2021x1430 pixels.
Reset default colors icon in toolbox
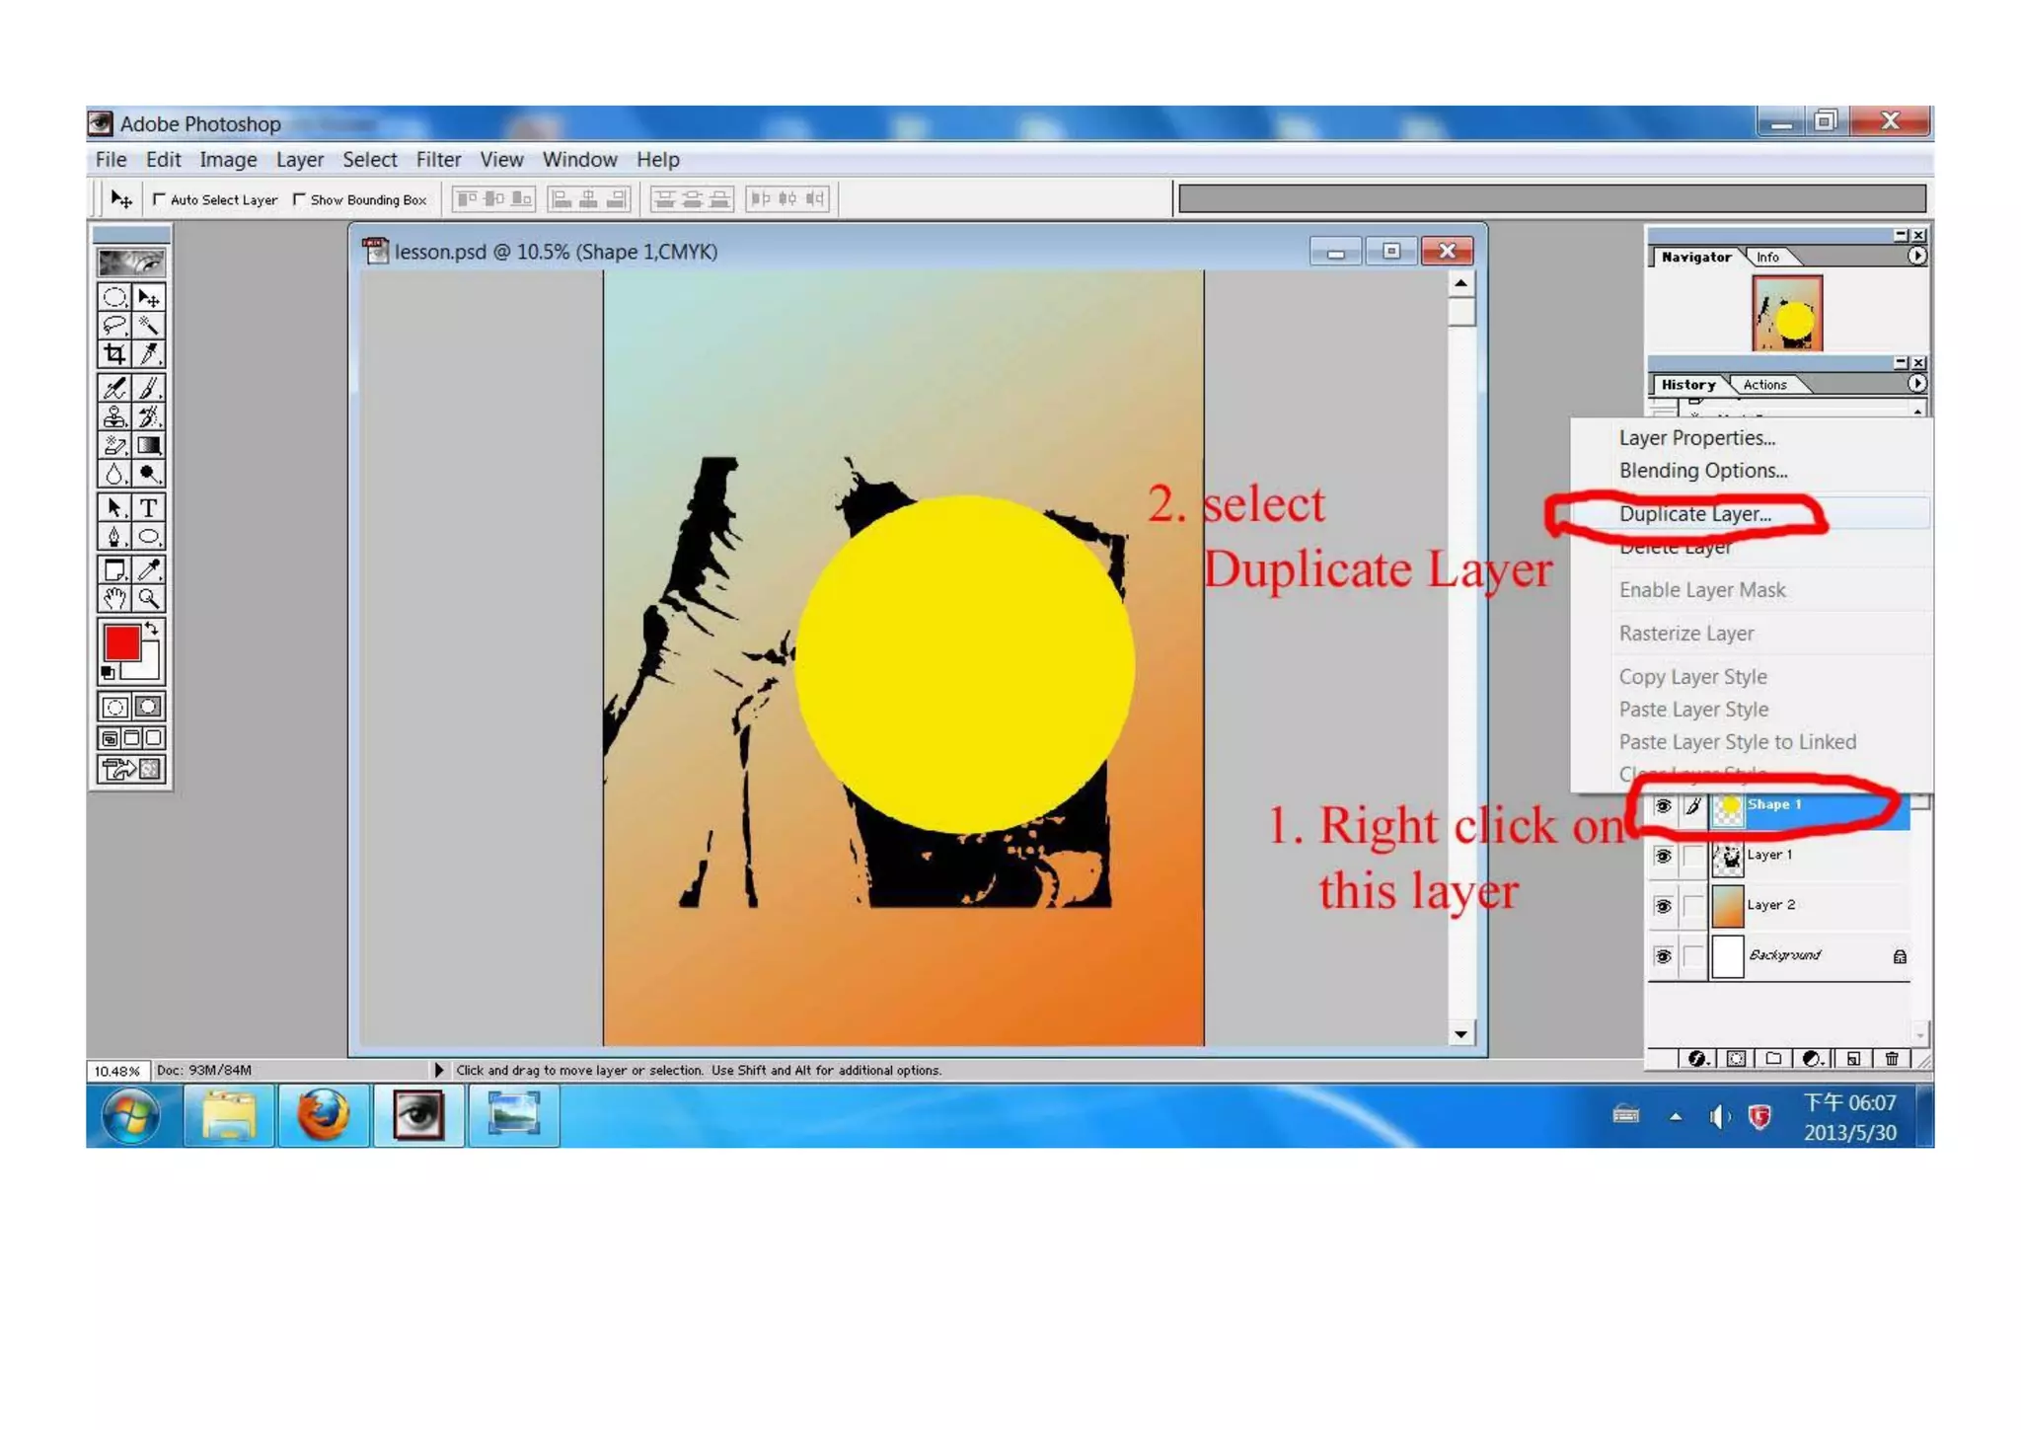108,672
